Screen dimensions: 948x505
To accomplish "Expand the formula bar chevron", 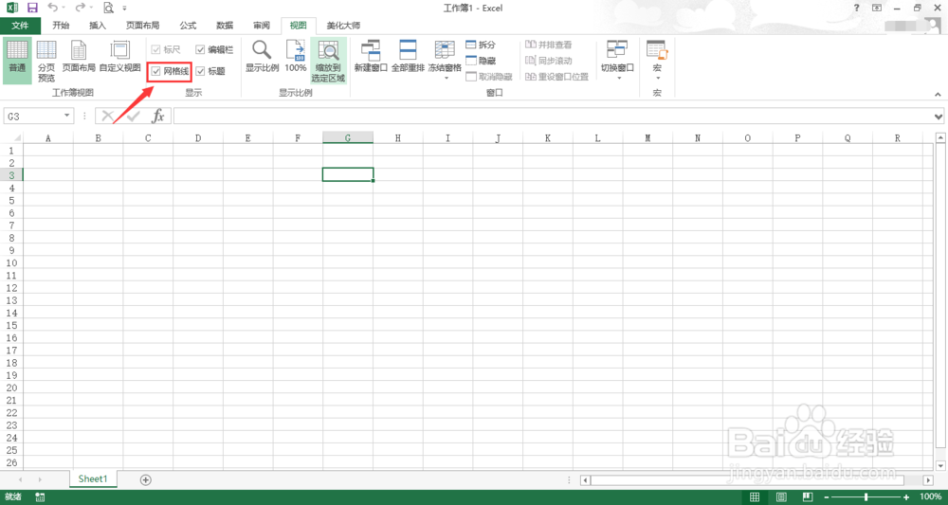I will 939,116.
